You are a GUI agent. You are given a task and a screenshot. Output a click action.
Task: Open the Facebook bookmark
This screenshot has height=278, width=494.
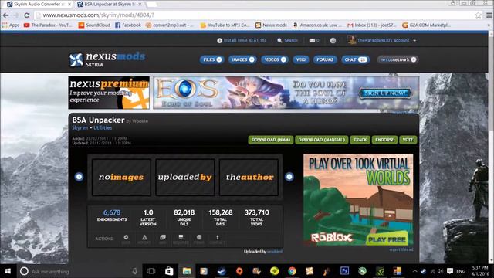128,25
